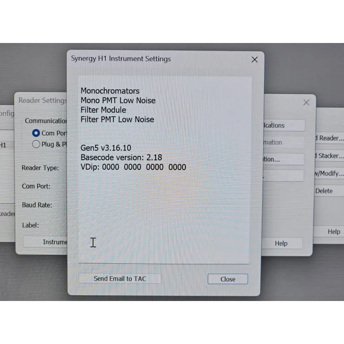The image size is (344, 344).
Task: Close the Synergy H1 Instrument Settings dialog
Action: tap(255, 60)
